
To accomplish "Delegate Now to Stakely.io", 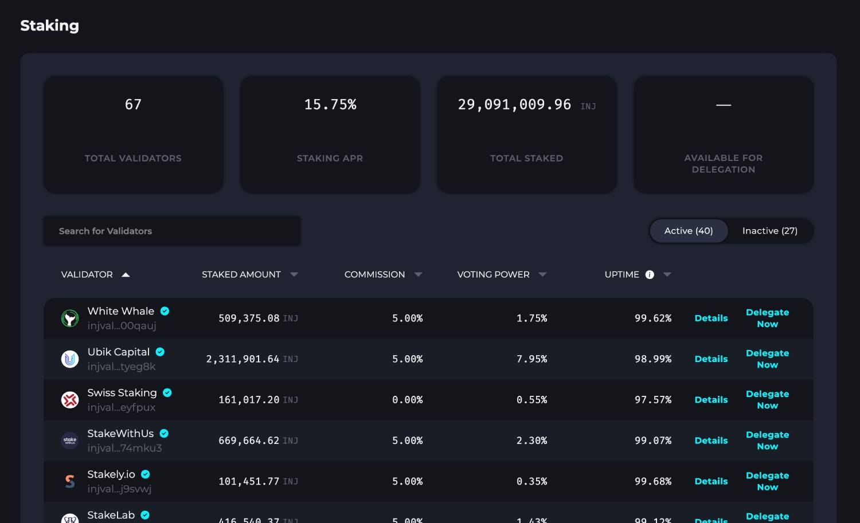I will coord(767,481).
